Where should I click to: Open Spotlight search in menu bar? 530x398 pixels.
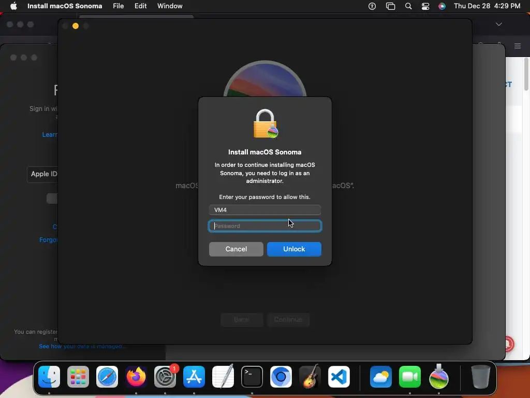408,6
